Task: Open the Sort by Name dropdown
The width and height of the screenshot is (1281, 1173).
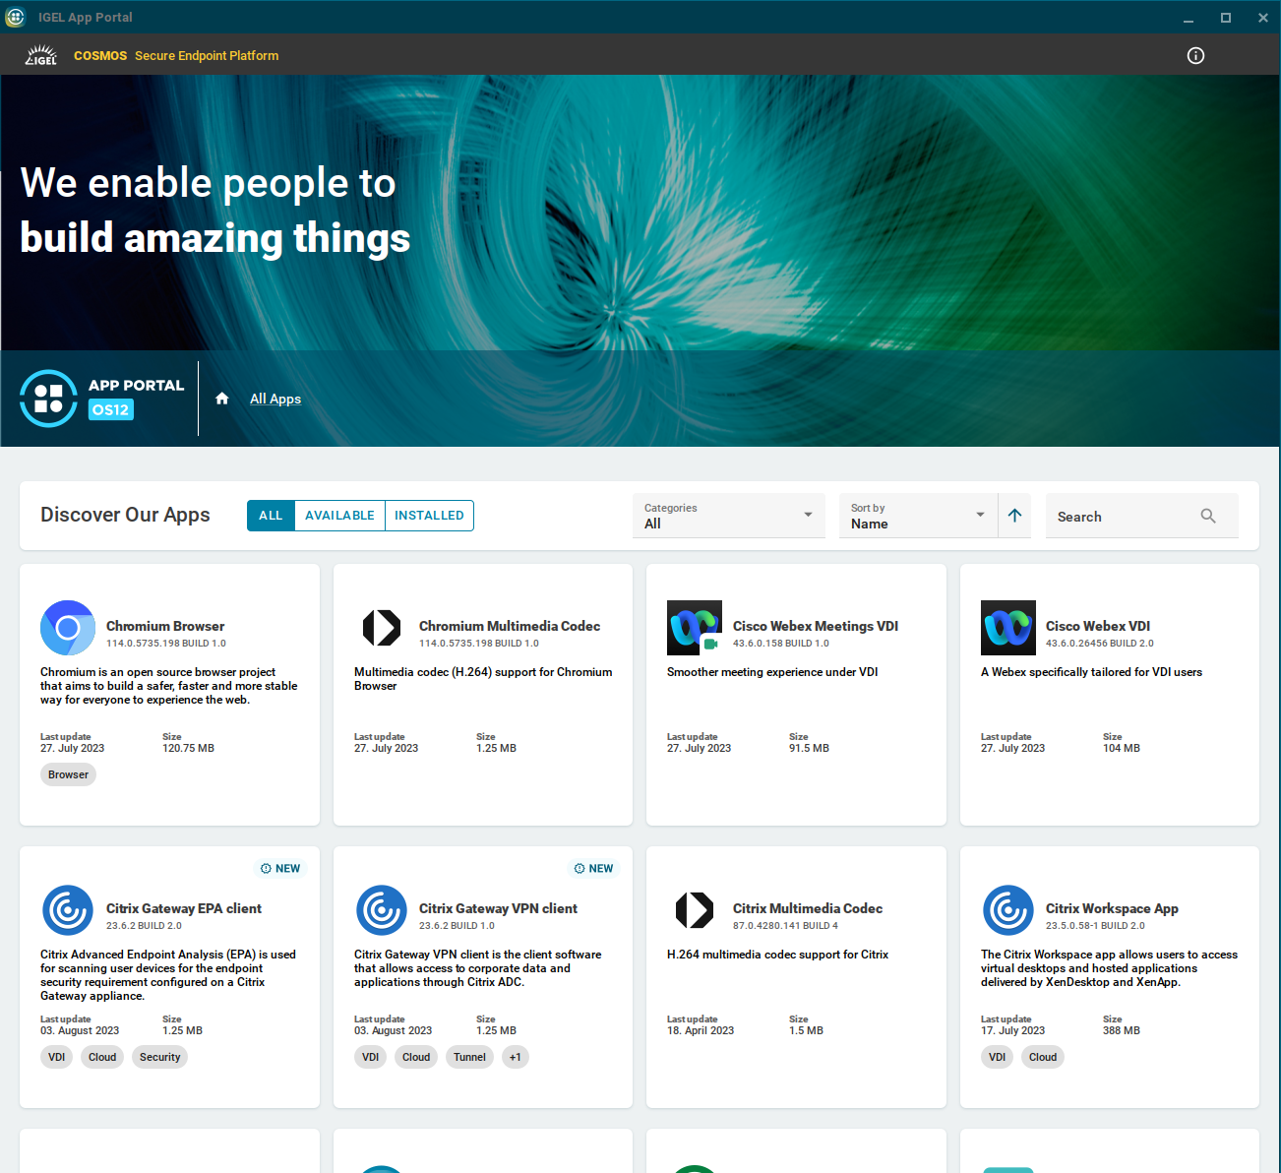Action: pos(917,516)
